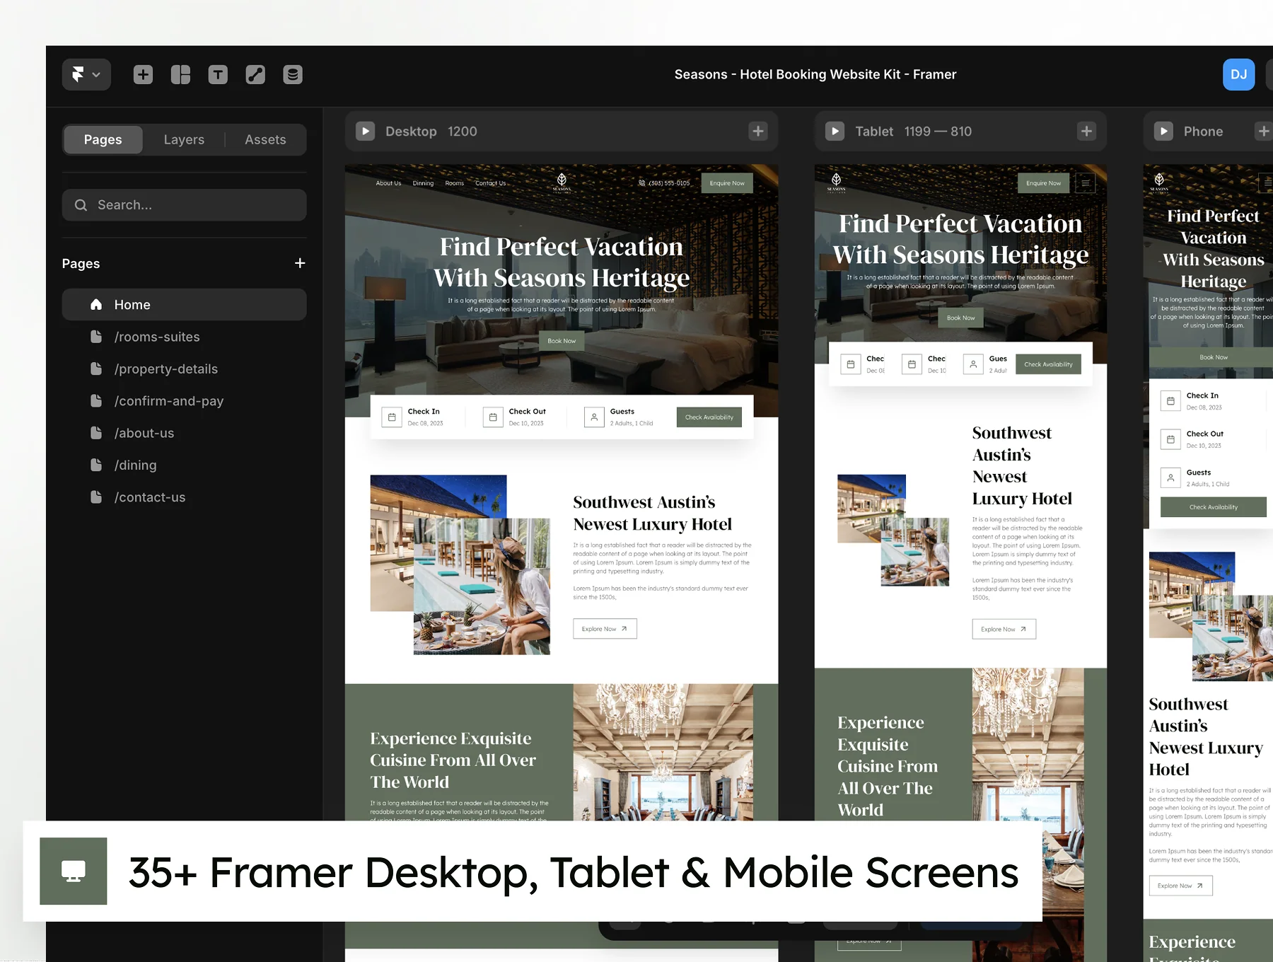This screenshot has width=1273, height=962.
Task: Click desktop Guests person icon
Action: [594, 417]
